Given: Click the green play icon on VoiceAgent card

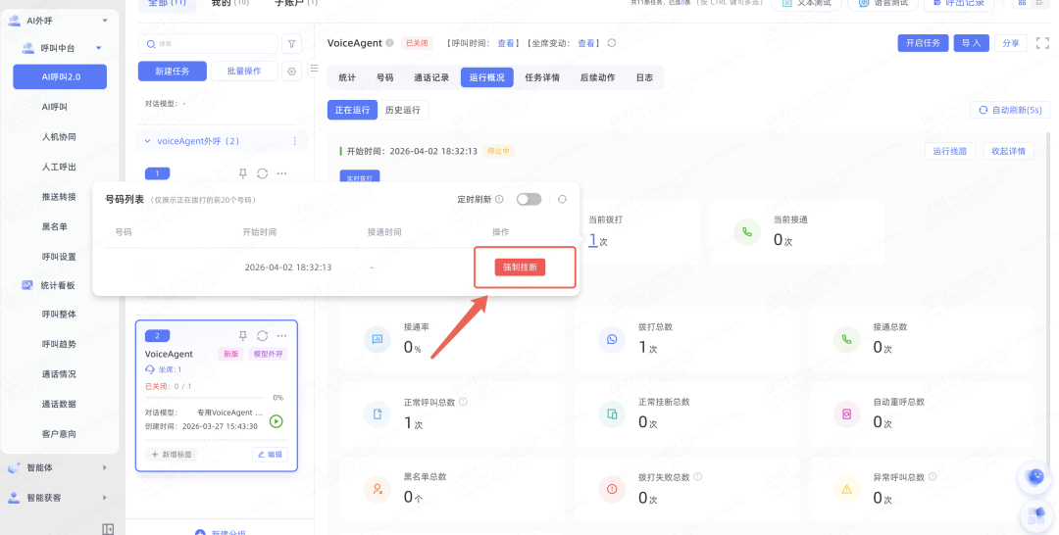Looking at the screenshot, I should coord(276,421).
